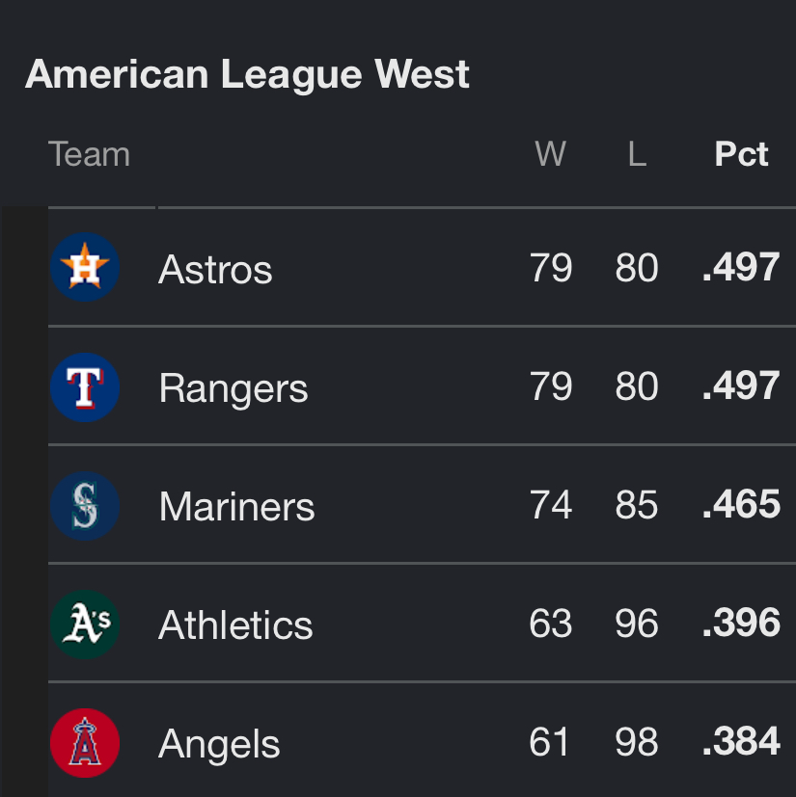This screenshot has height=797, width=796.
Task: Open the Athletics team link
Action: pos(235,624)
